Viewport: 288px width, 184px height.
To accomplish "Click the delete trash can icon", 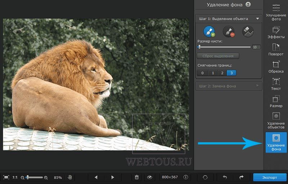I will tap(137, 177).
